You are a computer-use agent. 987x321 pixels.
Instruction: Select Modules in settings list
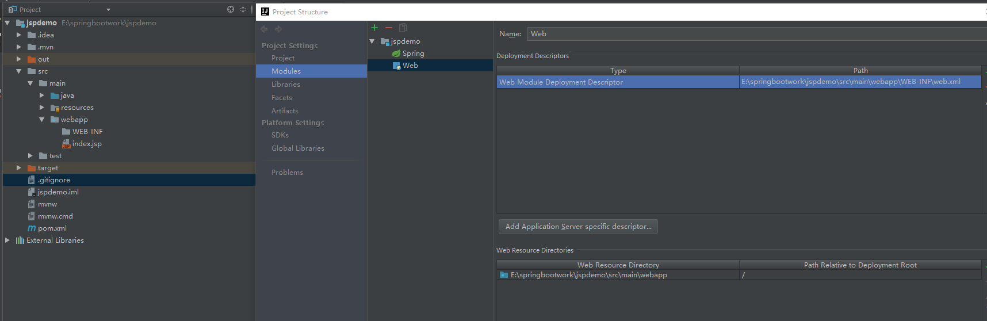(x=311, y=71)
